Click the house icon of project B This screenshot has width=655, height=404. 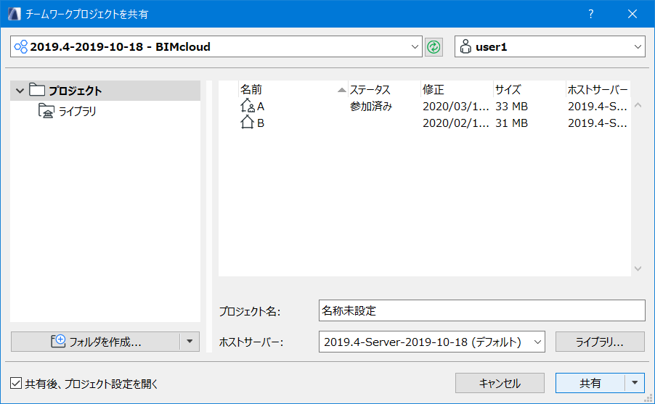[248, 123]
